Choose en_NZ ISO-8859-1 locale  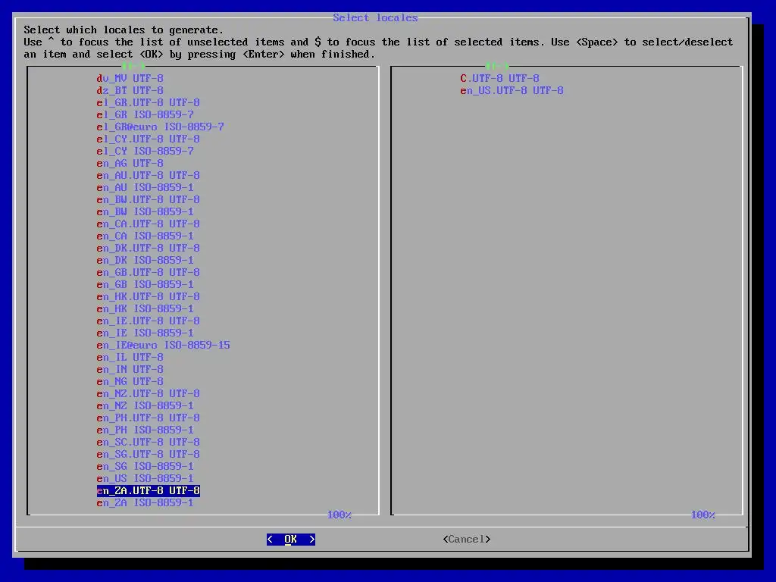click(x=145, y=405)
